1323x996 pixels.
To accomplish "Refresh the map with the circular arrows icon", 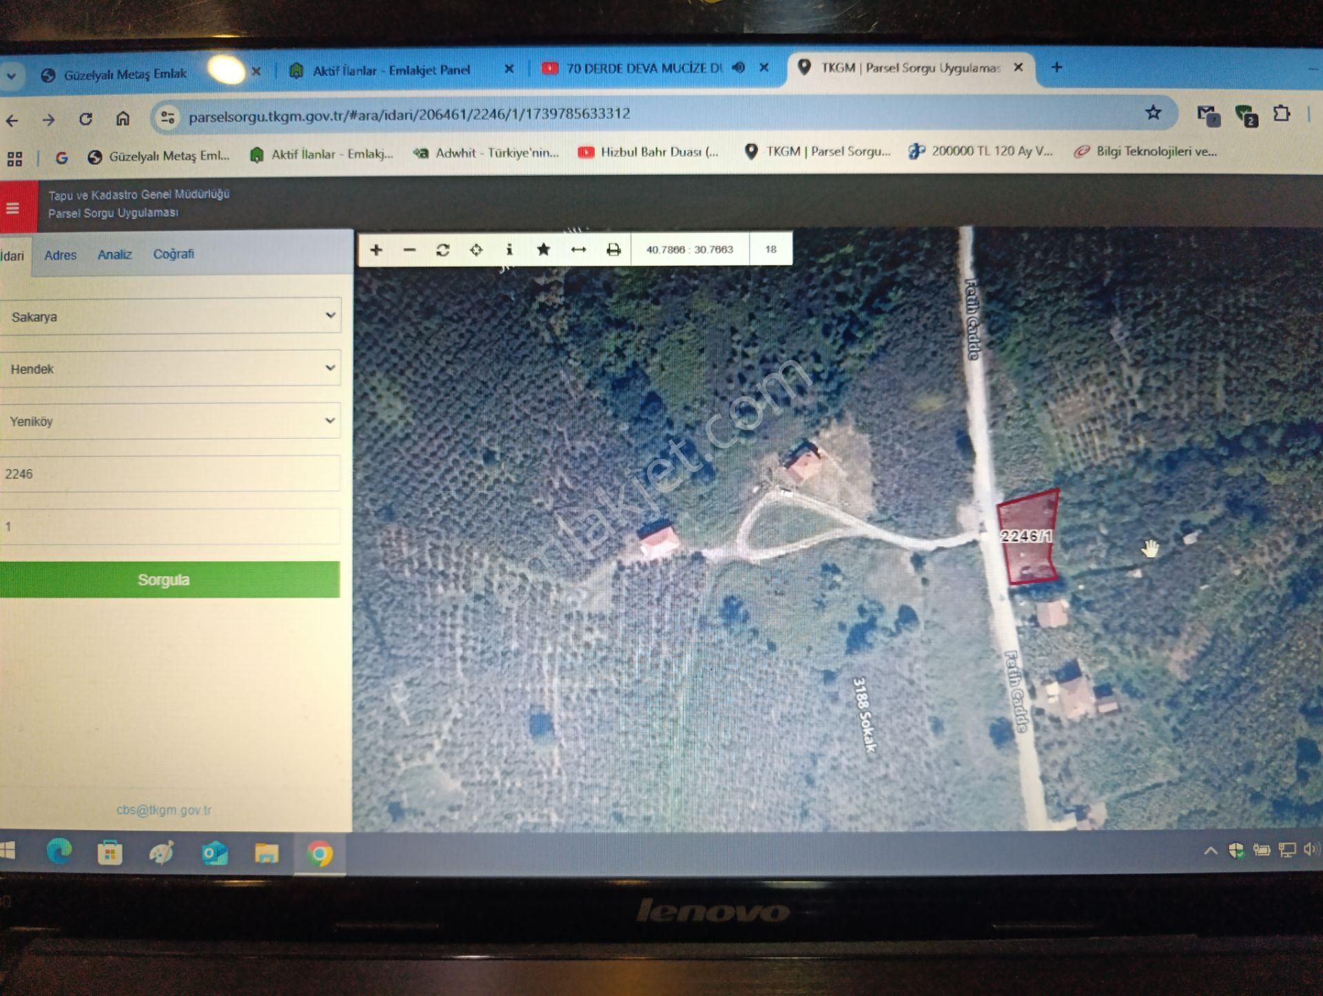I will [x=444, y=250].
